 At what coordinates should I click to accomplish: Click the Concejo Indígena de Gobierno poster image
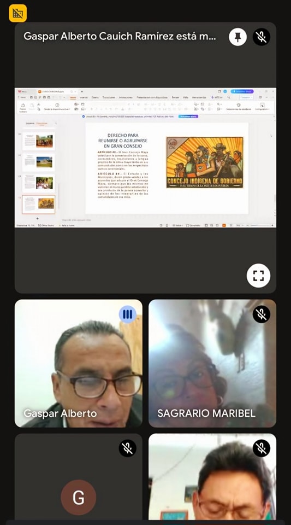[x=205, y=162]
